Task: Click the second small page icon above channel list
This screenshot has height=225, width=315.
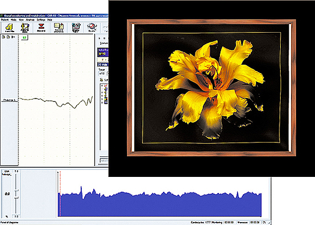Action: [8, 37]
